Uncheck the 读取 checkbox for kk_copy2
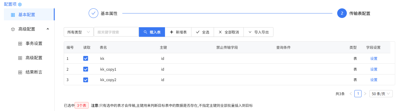The height and width of the screenshot is (111, 397). 86,80
